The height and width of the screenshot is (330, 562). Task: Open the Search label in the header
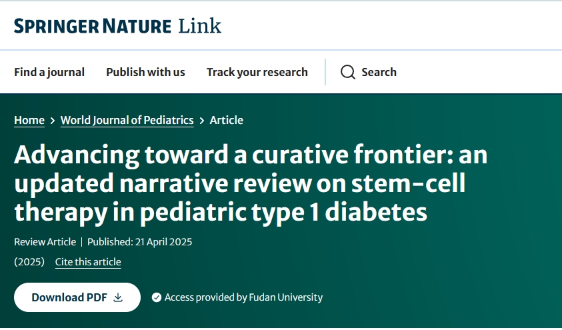[x=379, y=72]
